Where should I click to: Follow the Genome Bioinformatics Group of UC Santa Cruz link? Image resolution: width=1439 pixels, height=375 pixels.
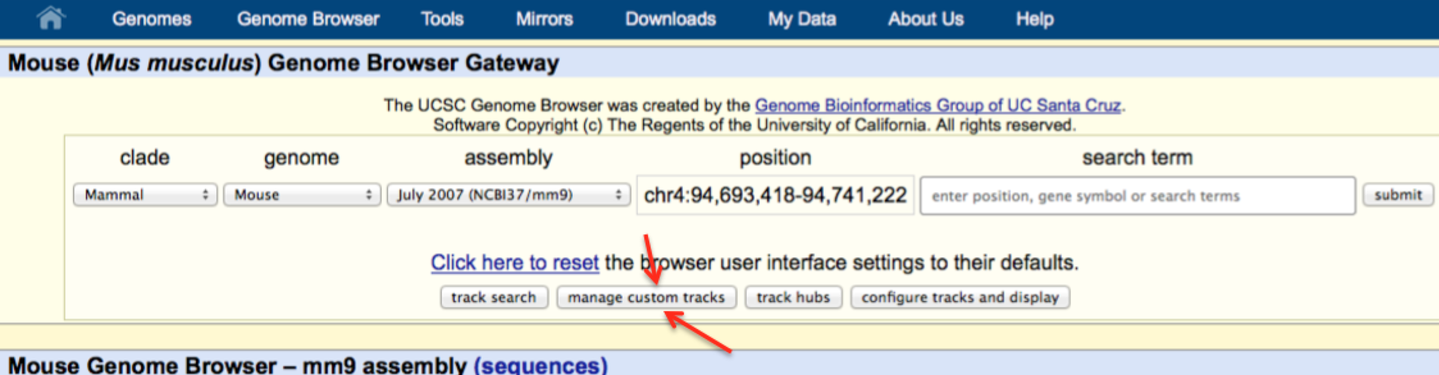[938, 105]
